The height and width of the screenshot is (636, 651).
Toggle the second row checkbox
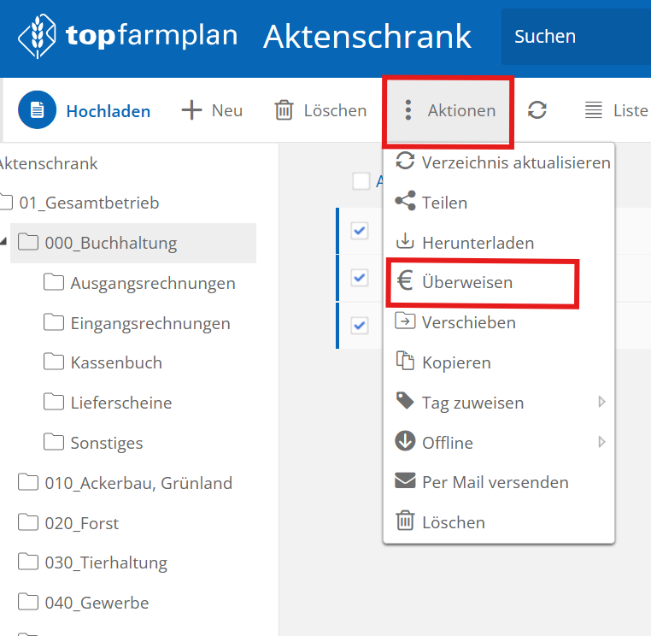click(x=360, y=278)
